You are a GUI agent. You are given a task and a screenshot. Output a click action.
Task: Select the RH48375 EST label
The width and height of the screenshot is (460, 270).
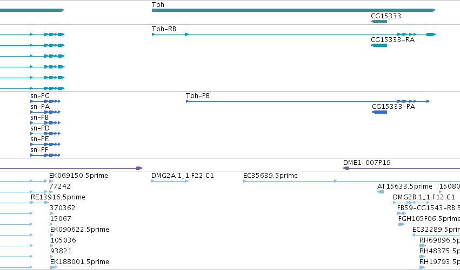(x=439, y=251)
